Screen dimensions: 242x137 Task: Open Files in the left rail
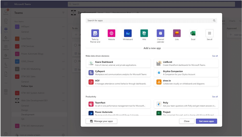pyautogui.click(x=6, y=74)
